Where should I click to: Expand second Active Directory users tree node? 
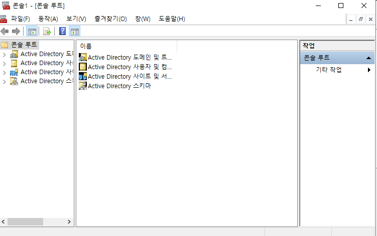click(4, 64)
